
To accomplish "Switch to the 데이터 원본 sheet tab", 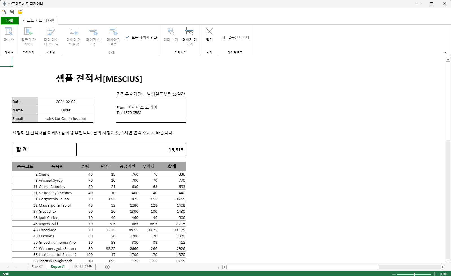I will pyautogui.click(x=82, y=267).
